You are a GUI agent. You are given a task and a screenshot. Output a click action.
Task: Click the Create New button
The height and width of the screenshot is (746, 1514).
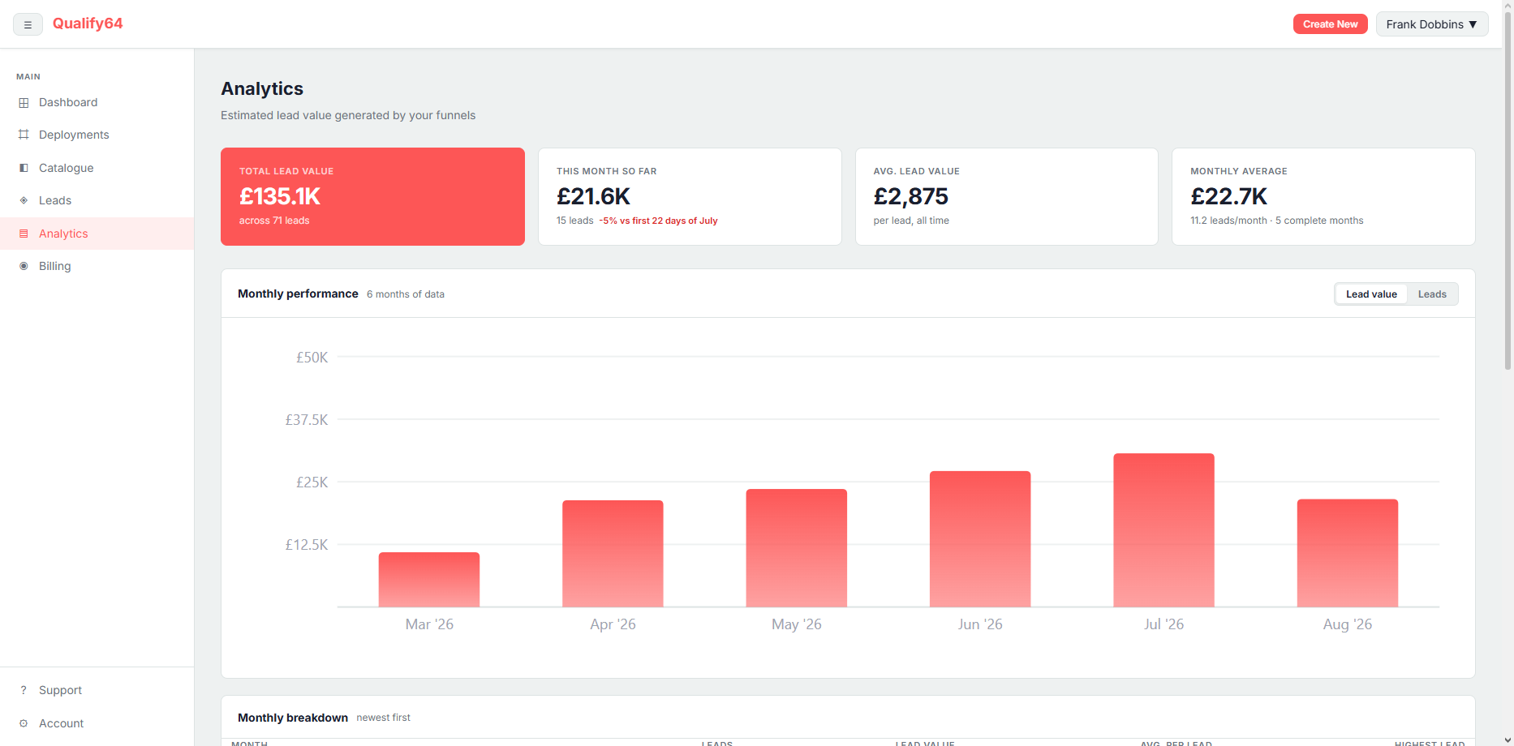click(1330, 24)
